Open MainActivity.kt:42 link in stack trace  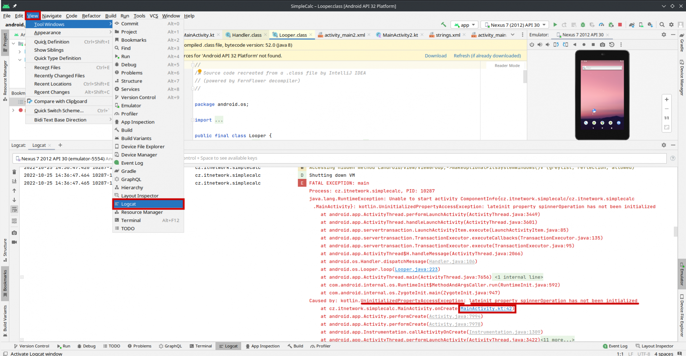point(487,309)
